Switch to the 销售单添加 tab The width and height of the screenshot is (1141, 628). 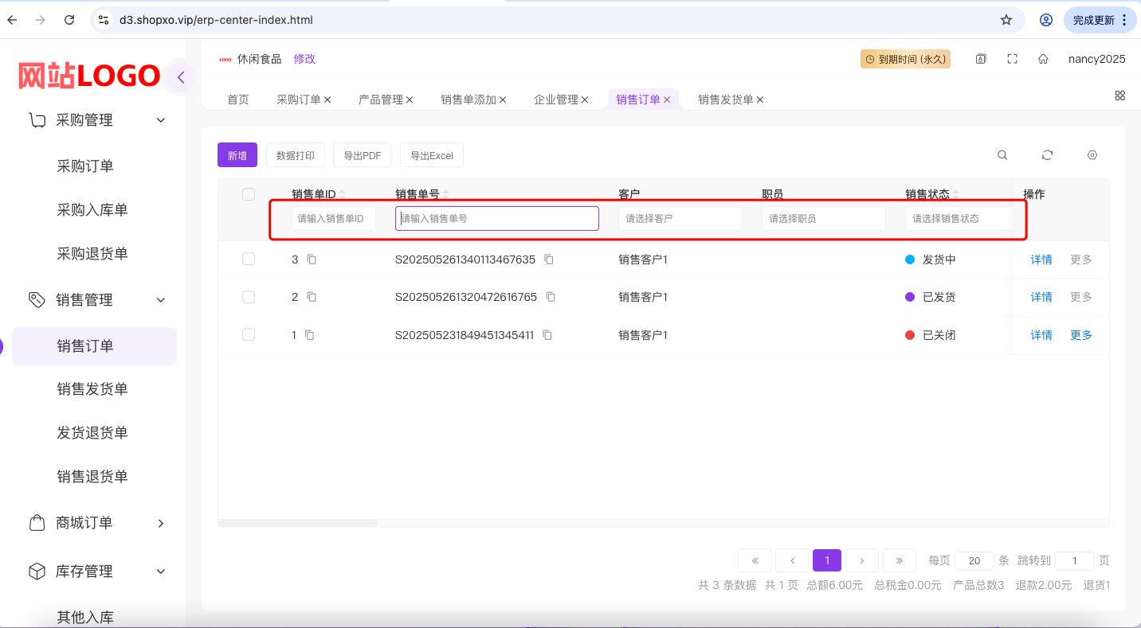(x=469, y=99)
